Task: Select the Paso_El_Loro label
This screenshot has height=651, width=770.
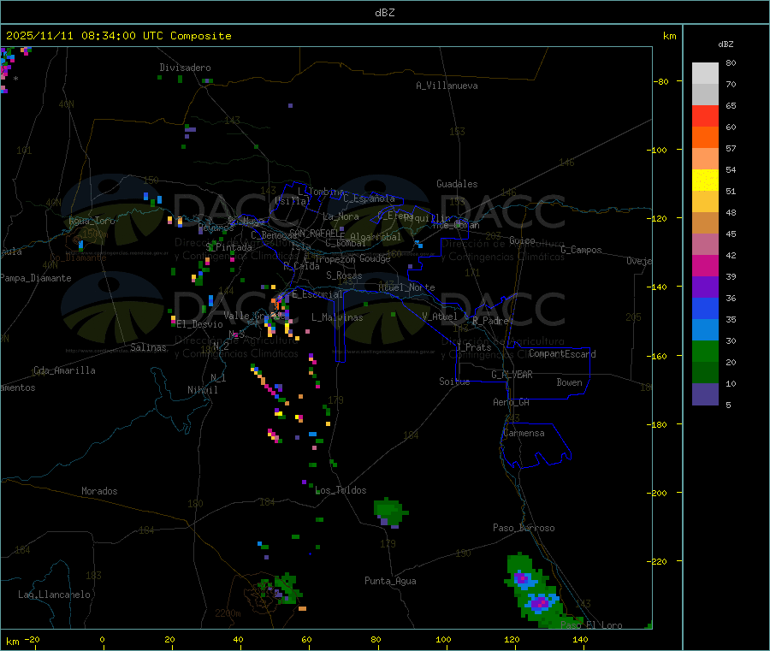Action: 591,625
